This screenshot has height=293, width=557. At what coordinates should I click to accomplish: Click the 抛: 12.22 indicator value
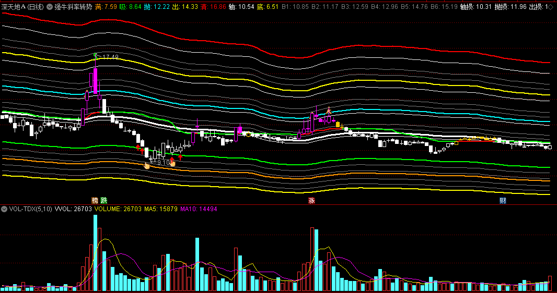click(157, 6)
